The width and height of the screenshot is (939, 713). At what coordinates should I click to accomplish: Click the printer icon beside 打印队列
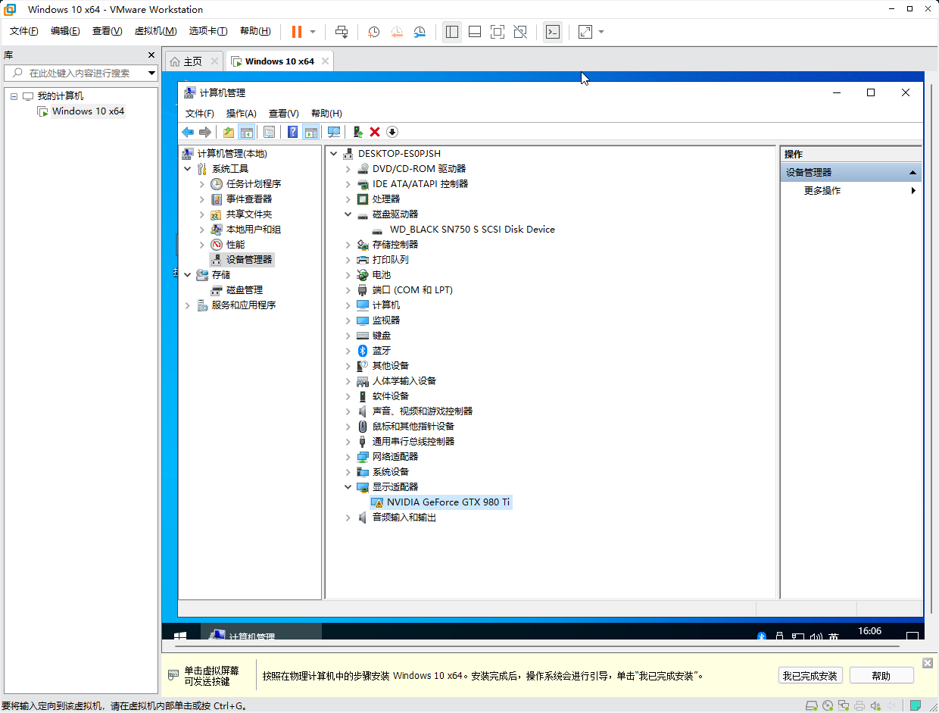click(363, 259)
